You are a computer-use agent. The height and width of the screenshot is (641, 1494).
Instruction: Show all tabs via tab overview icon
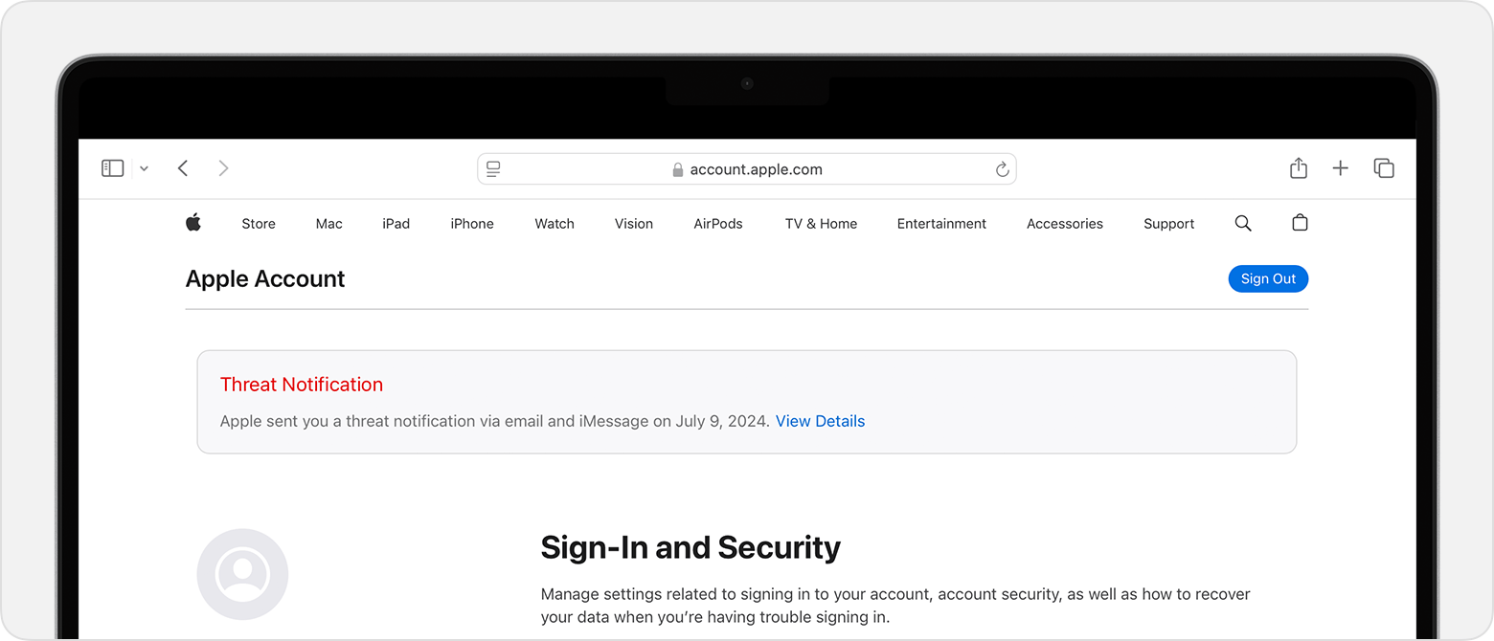pos(1384,167)
